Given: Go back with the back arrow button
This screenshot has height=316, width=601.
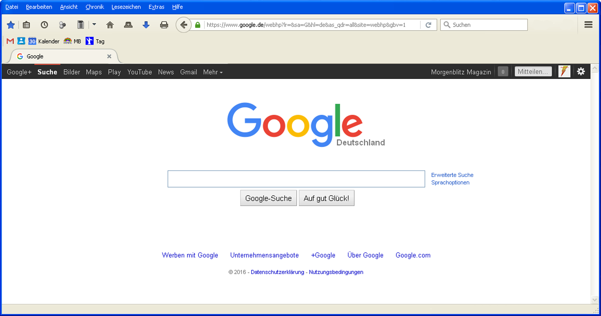Looking at the screenshot, I should point(184,25).
